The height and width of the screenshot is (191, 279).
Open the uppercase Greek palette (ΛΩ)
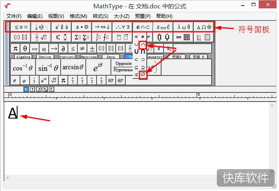(204, 27)
